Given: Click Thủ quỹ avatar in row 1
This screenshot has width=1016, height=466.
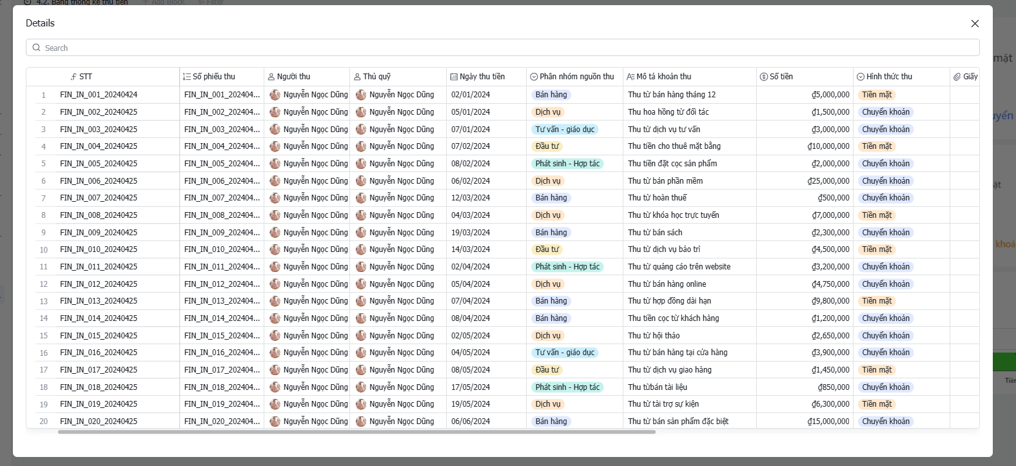Looking at the screenshot, I should (x=361, y=95).
